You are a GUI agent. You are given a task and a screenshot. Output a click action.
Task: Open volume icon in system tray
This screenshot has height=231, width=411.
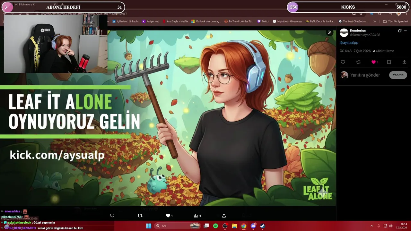pyautogui.click(x=391, y=226)
